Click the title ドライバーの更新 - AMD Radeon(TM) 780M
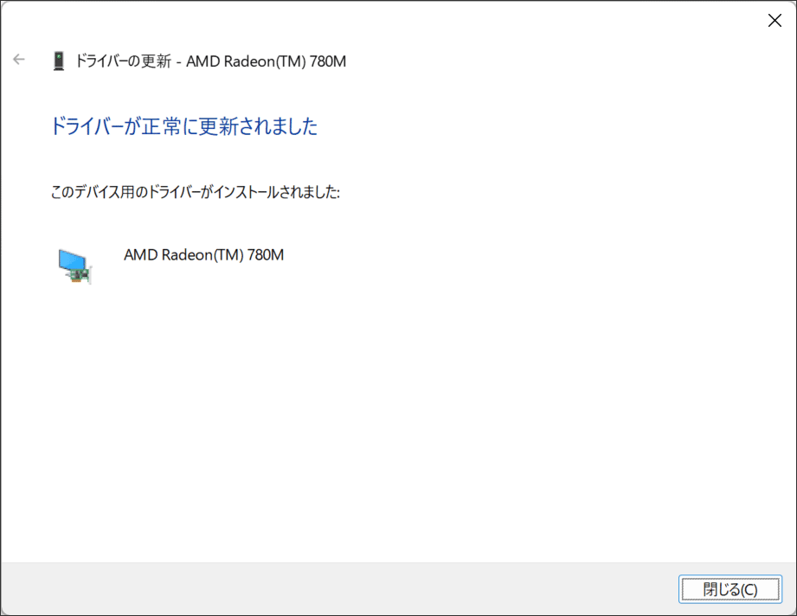 click(211, 61)
